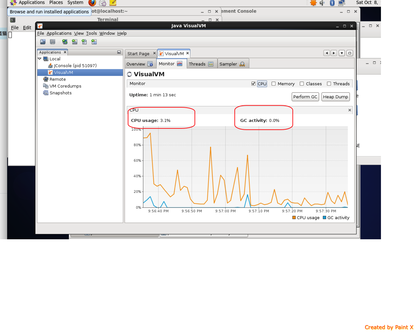Screen dimensions: 415x332
Task: Click the Heap Dump button
Action: 336,97
